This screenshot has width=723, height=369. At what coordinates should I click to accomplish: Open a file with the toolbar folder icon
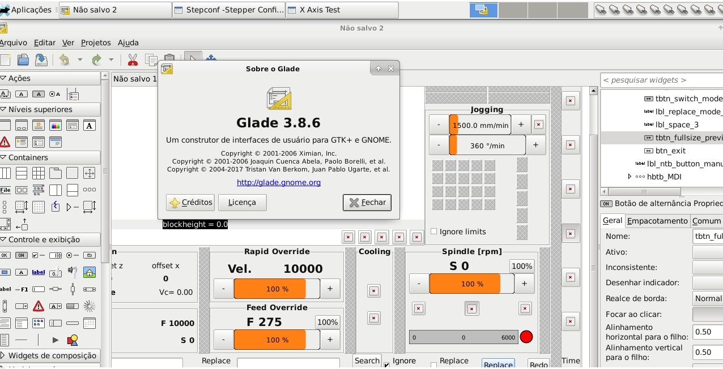[23, 59]
